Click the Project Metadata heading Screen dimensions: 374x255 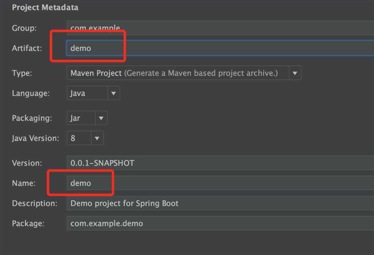click(45, 7)
